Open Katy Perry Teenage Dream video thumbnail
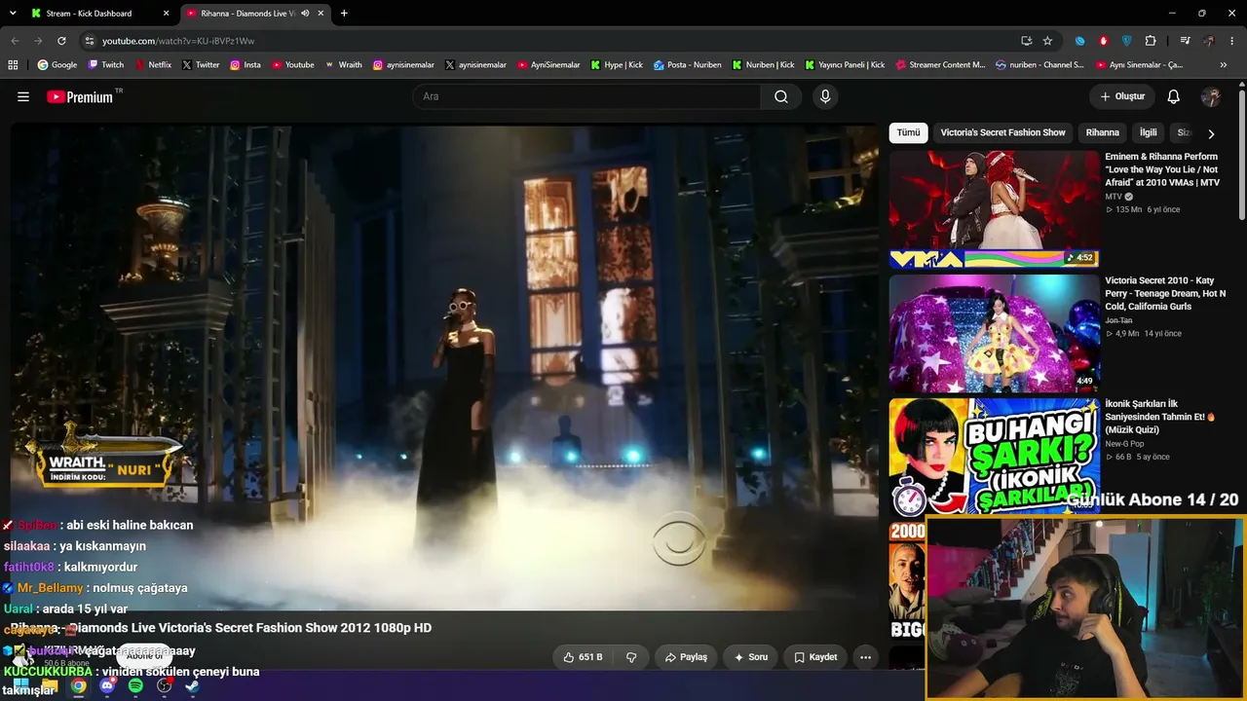 click(x=994, y=333)
